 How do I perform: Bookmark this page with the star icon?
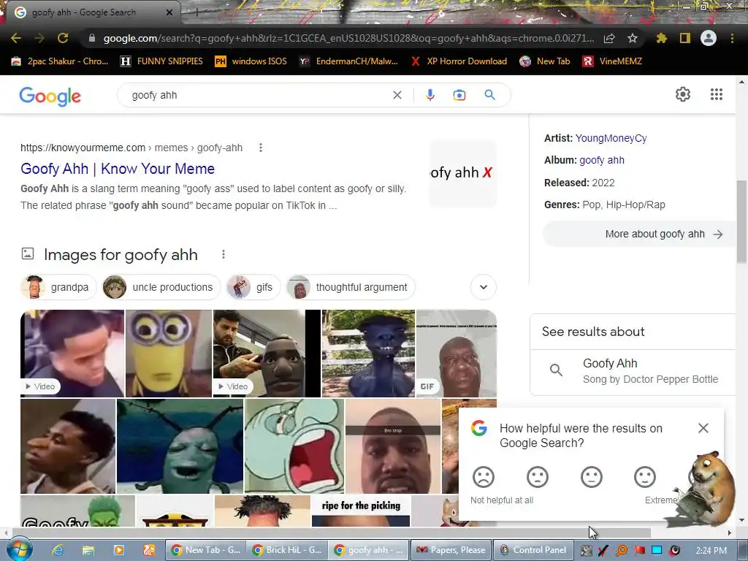point(633,38)
